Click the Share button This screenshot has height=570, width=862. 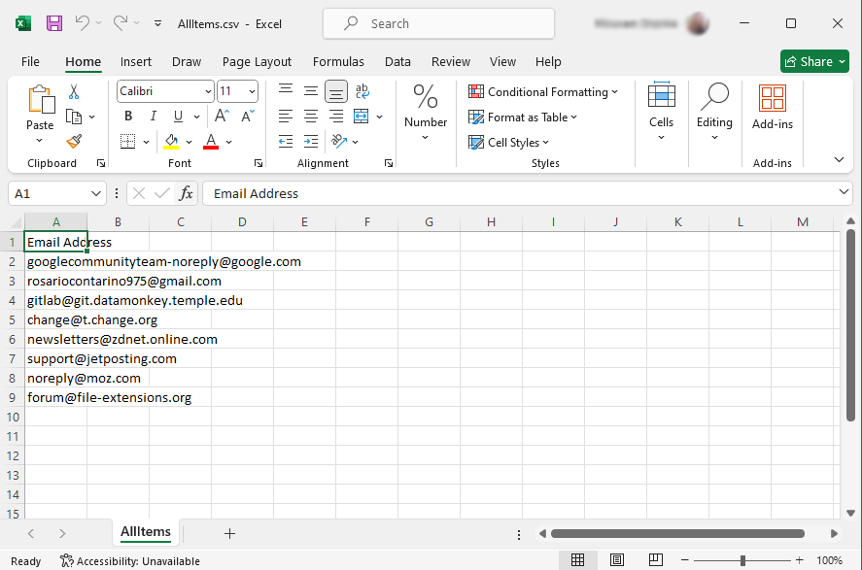pyautogui.click(x=814, y=61)
